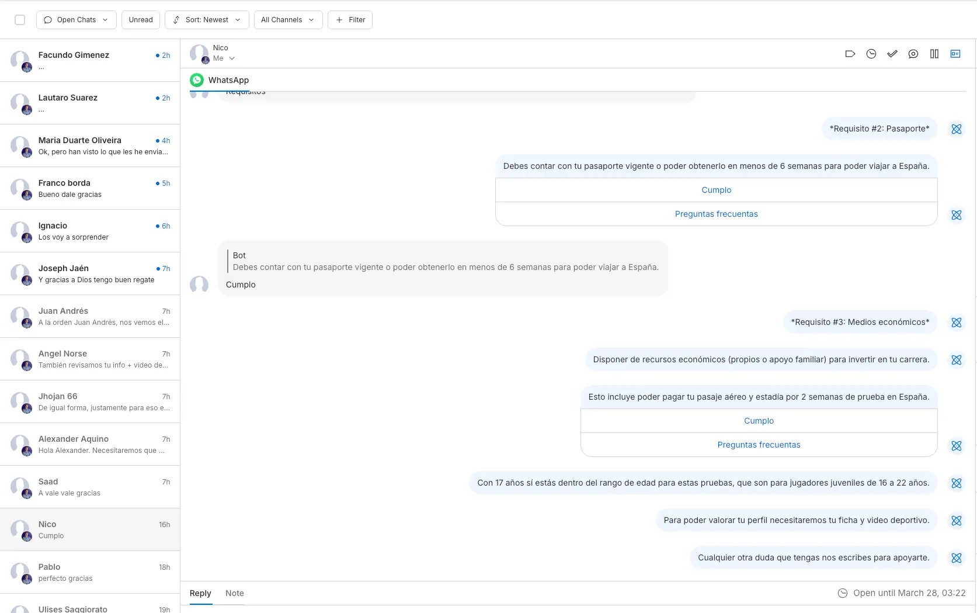Open the conversation with Maria Duarte Oliveira
Image resolution: width=977 pixels, height=613 pixels.
[x=91, y=146]
